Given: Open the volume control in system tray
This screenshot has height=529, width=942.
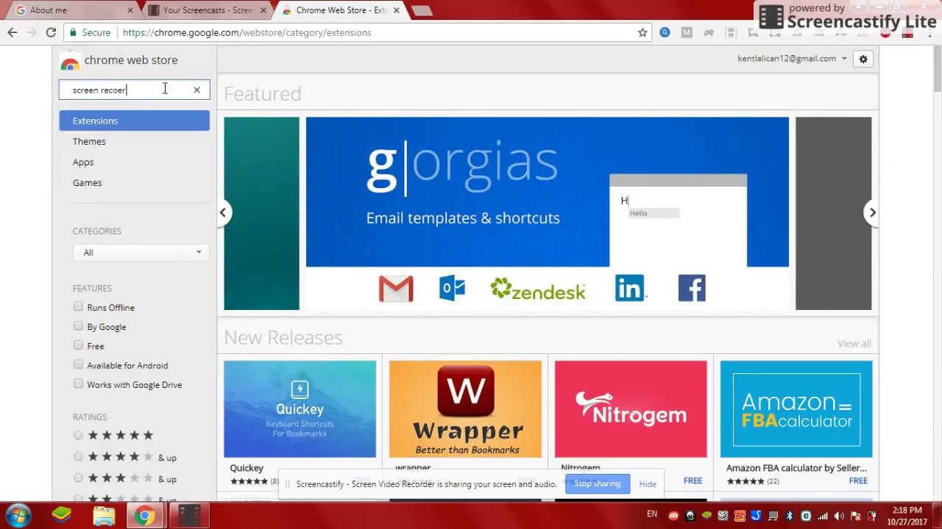Looking at the screenshot, I should 839,516.
